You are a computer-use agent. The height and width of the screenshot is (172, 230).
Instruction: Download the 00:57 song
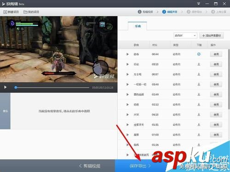pos(199,74)
